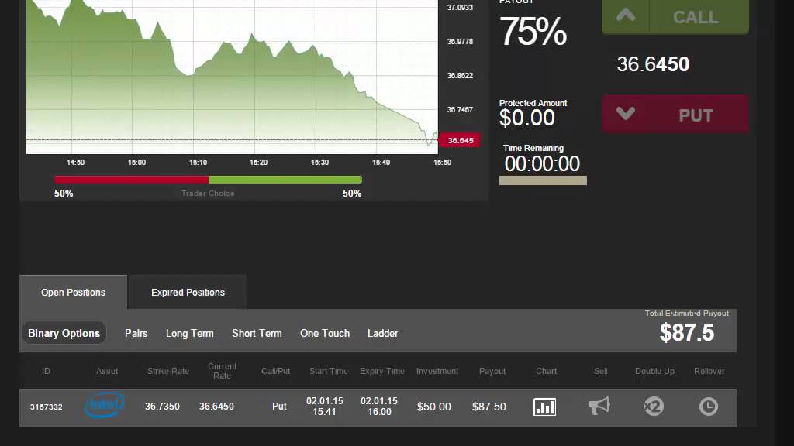The image size is (794, 446).
Task: Click the red side of Trader Choice bar
Action: pos(131,180)
